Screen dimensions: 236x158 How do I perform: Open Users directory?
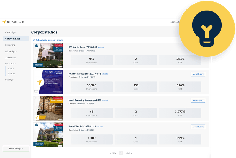(x=11, y=68)
